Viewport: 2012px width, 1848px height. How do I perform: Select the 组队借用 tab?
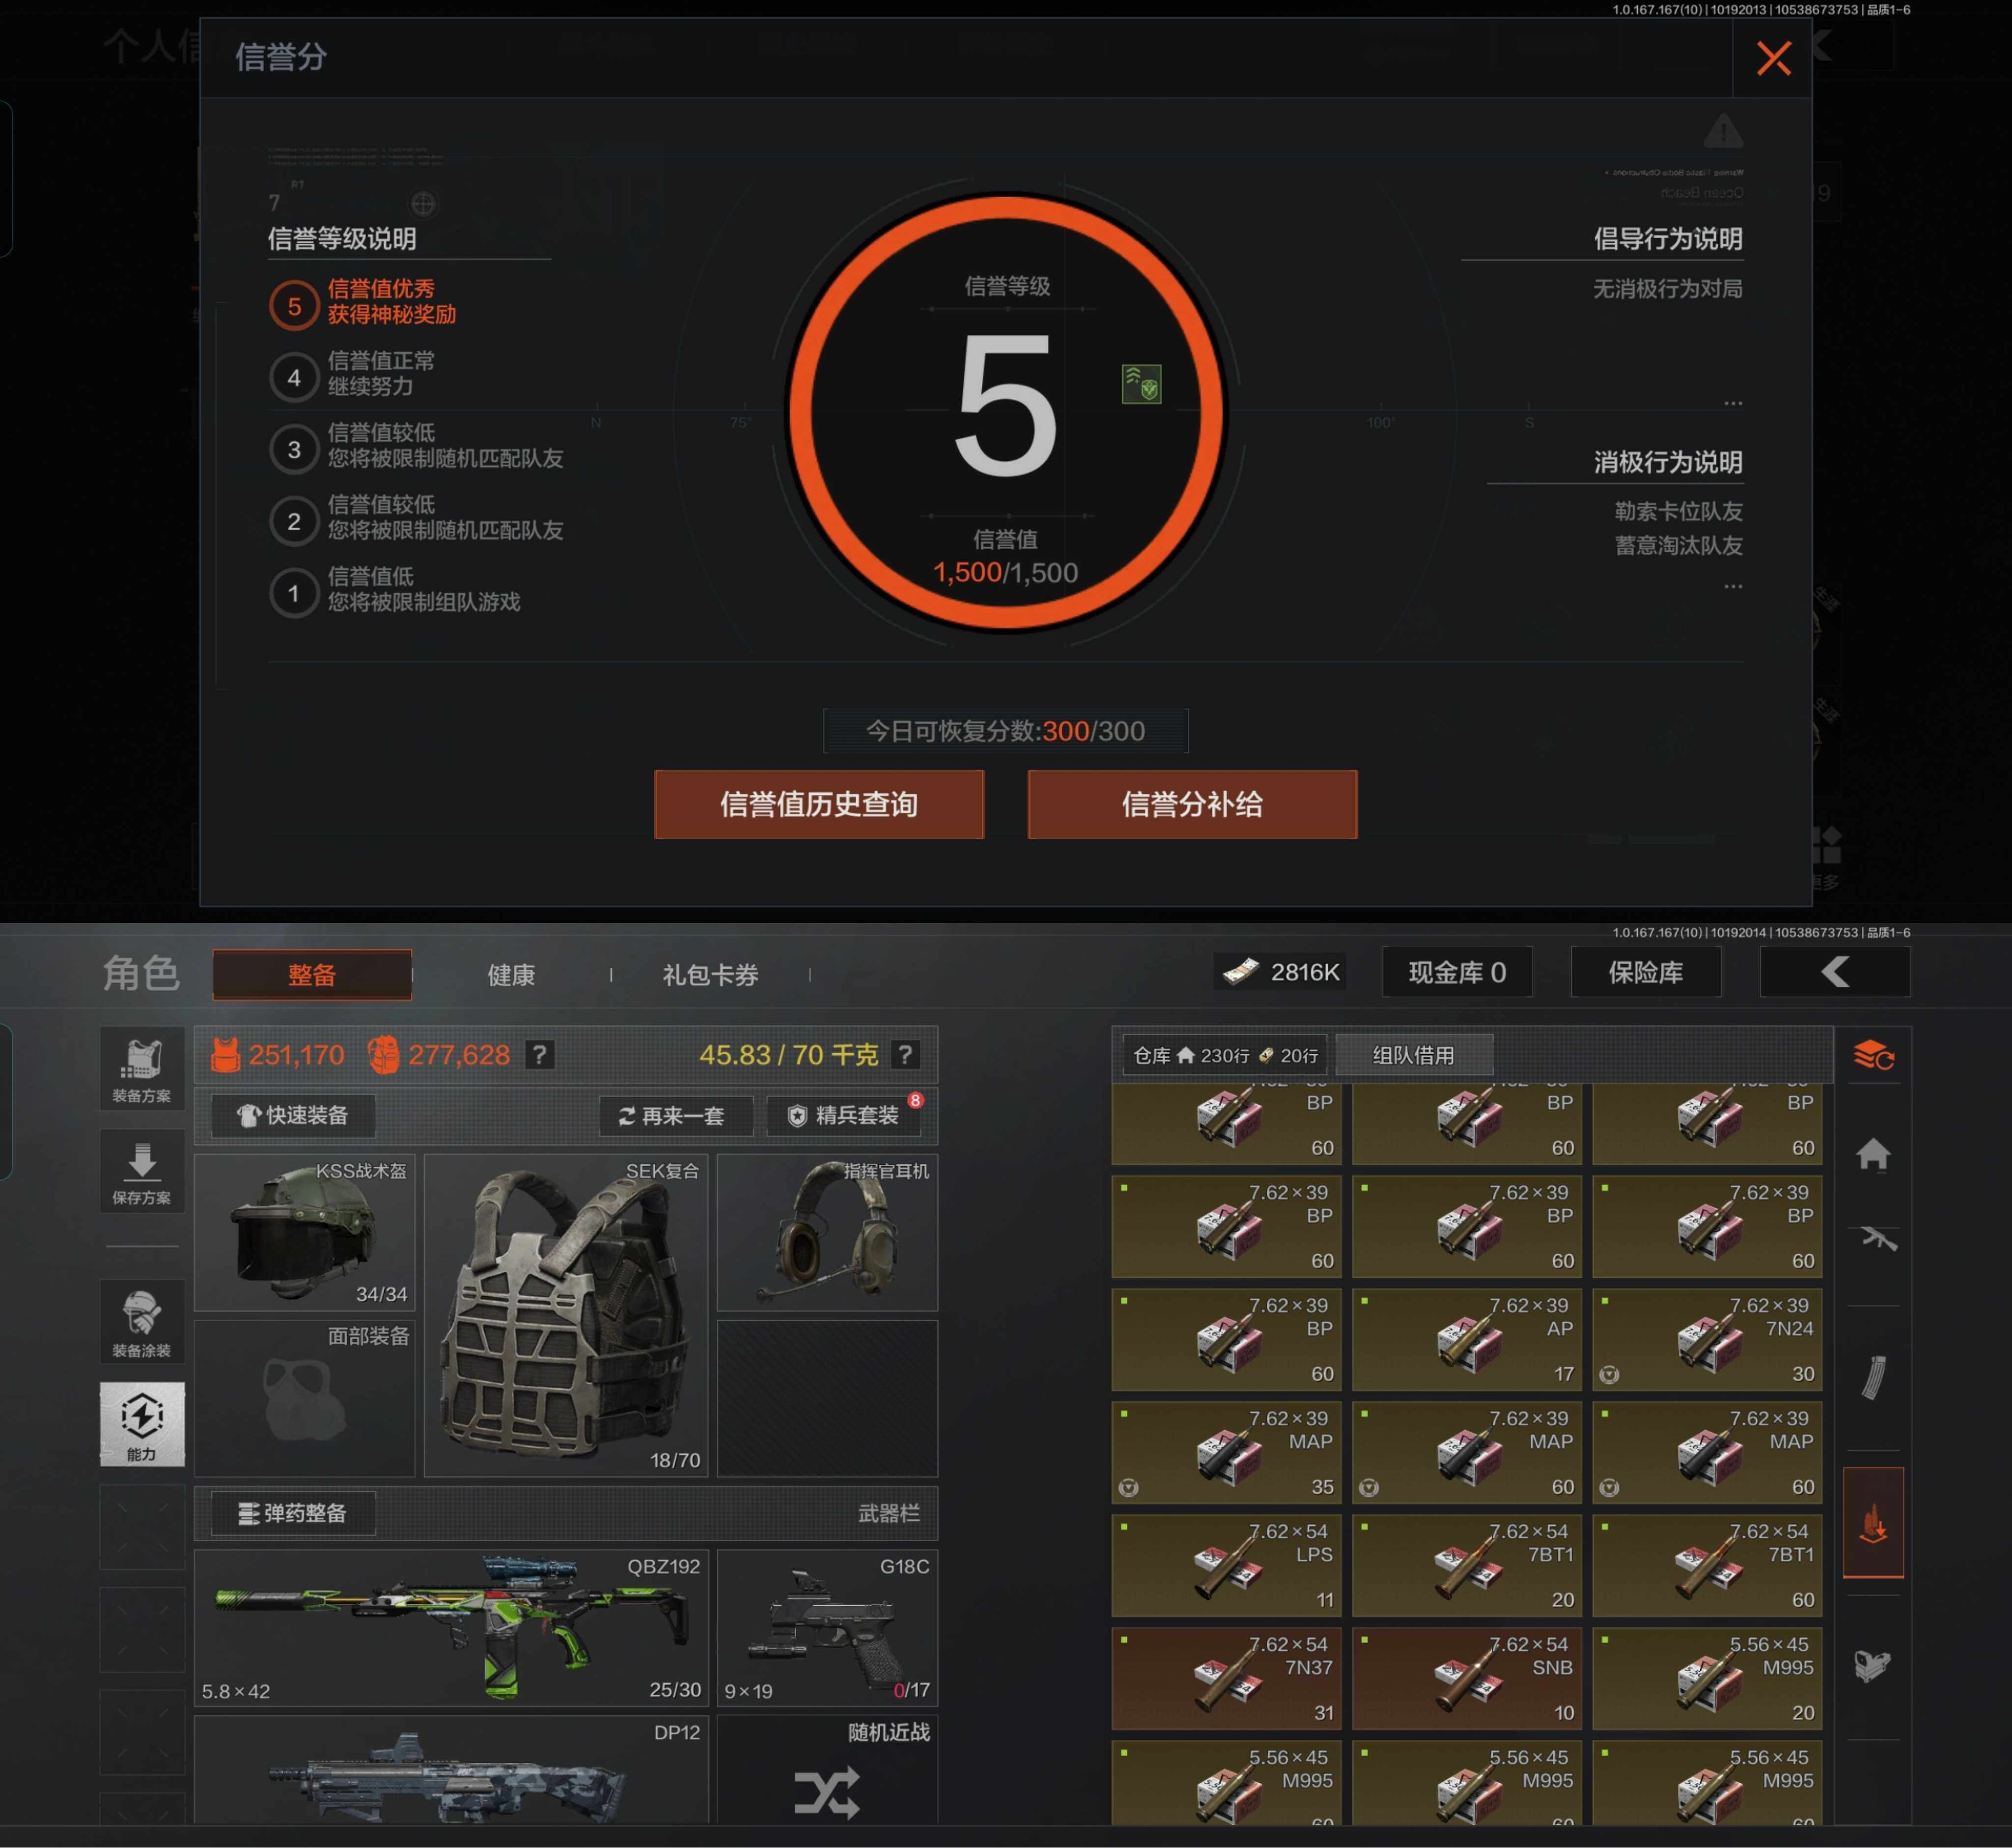click(1413, 1055)
